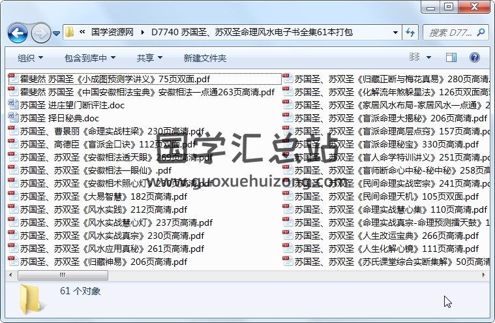Select PDF icon of 盲派金口诀
This screenshot has width=495, height=323.
click(13, 144)
